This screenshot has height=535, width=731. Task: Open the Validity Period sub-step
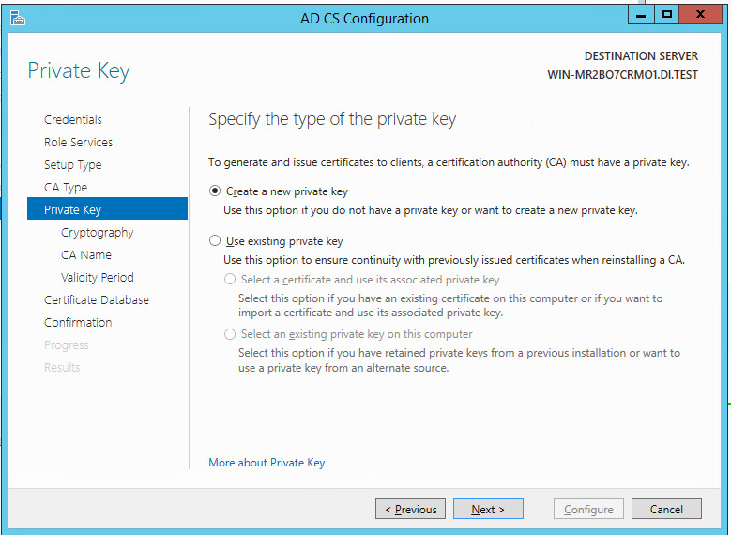(x=98, y=278)
